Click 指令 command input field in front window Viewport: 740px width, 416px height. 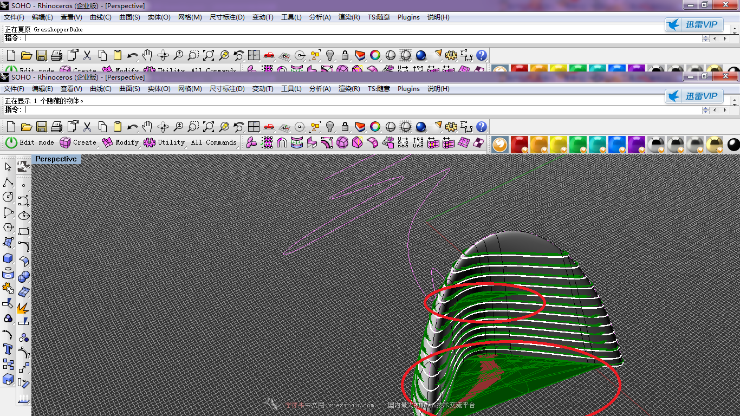coord(363,109)
